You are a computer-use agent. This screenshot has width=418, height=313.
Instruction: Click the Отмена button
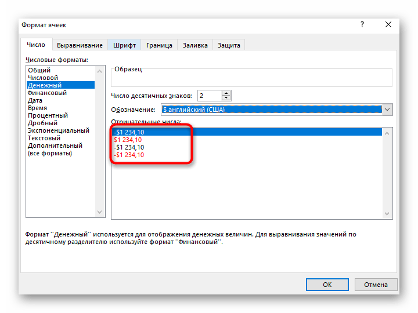click(x=376, y=285)
